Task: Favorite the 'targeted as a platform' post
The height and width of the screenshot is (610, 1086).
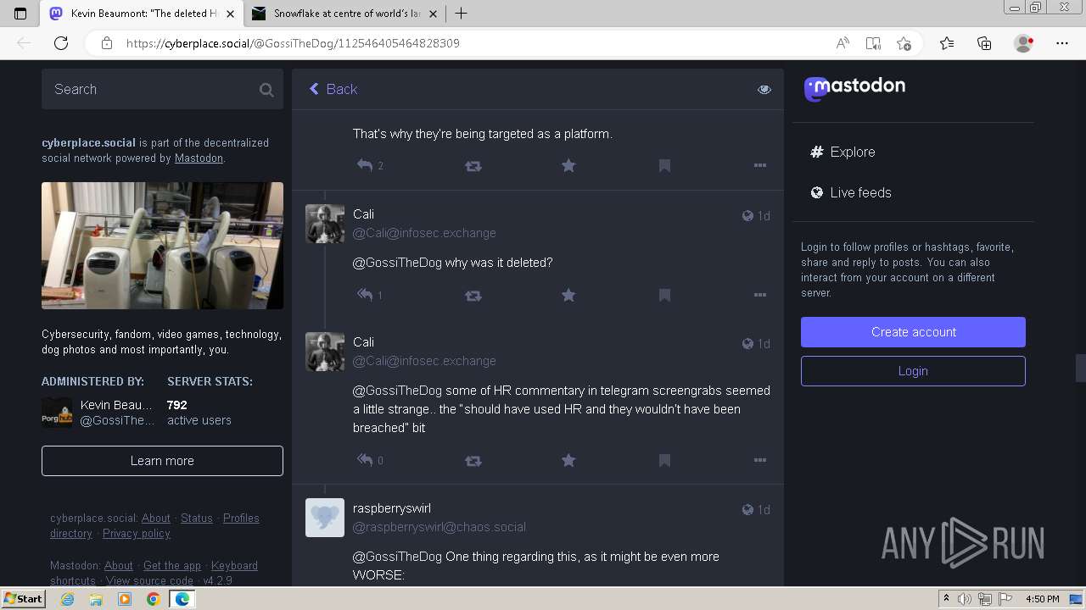Action: click(568, 166)
